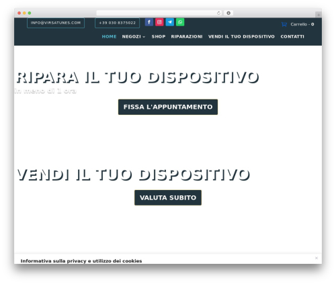Click the VALUTA SUBITO button
Screen dimensions: 336x284
[x=168, y=197]
